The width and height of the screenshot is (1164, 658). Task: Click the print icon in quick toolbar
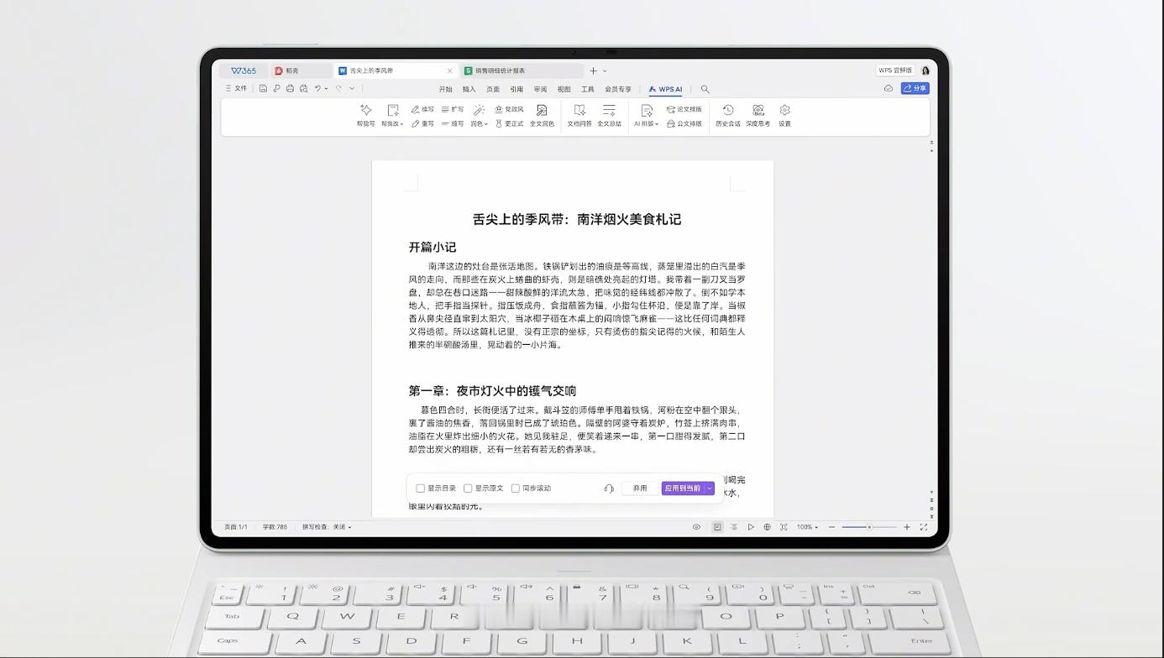[x=290, y=88]
